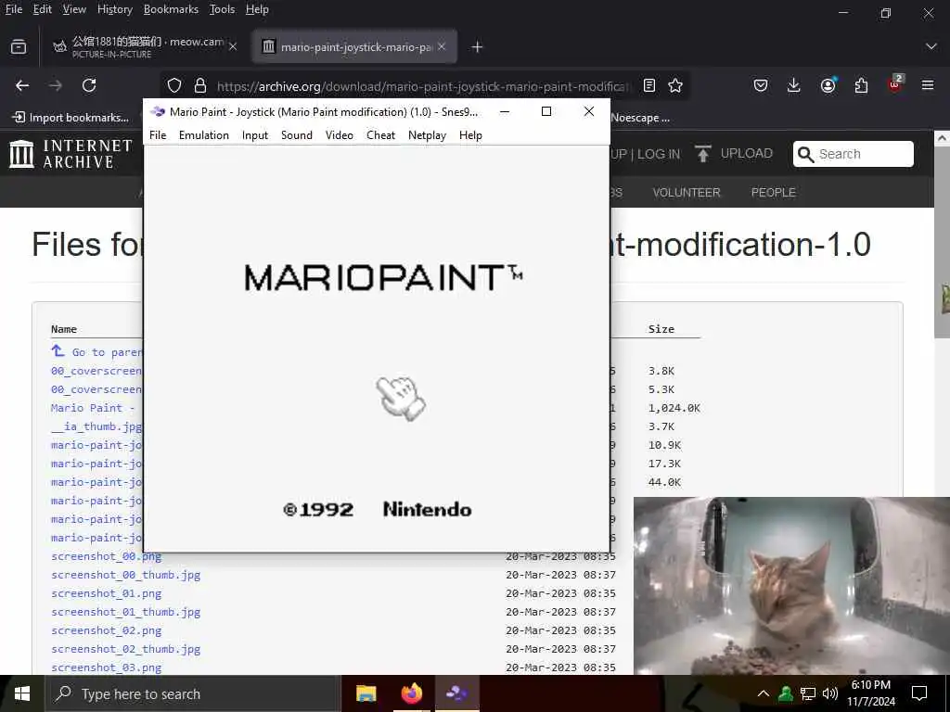Click the Snes9x app icon in title bar
Screen dimensions: 950x712
(x=158, y=111)
